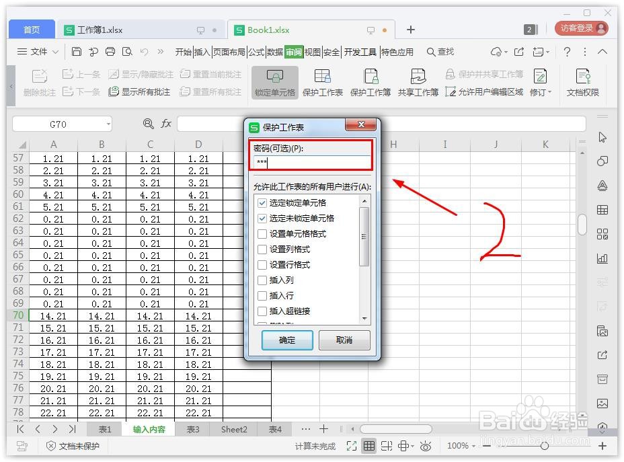
Task: Click the fx insert function icon
Action: [165, 124]
